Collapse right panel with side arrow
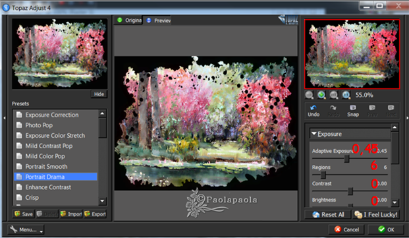 coord(407,118)
